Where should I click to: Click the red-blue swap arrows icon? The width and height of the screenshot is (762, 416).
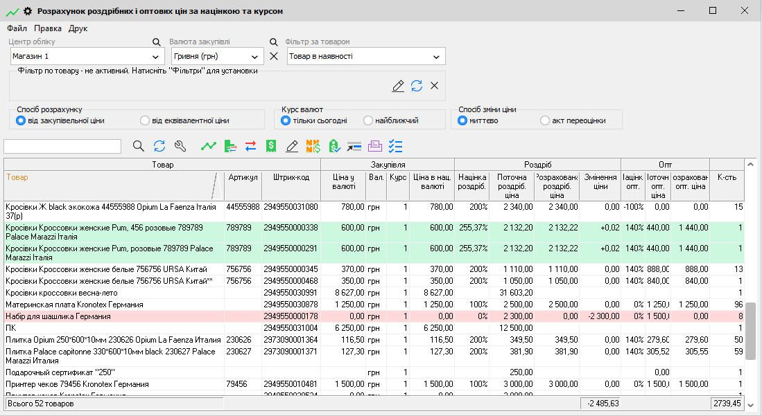click(250, 146)
